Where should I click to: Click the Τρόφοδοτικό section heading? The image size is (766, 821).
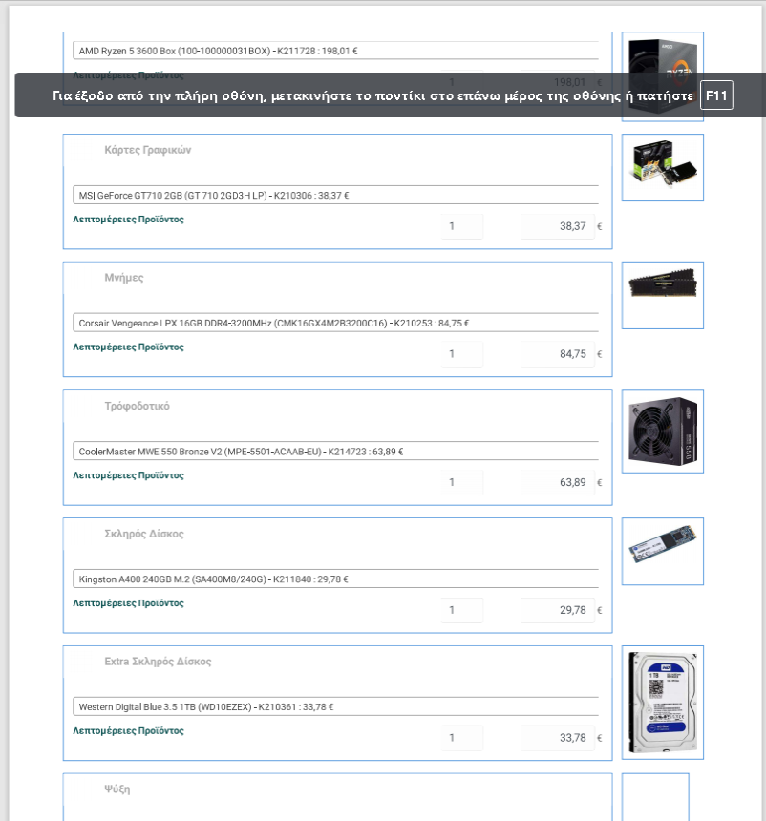coord(138,406)
